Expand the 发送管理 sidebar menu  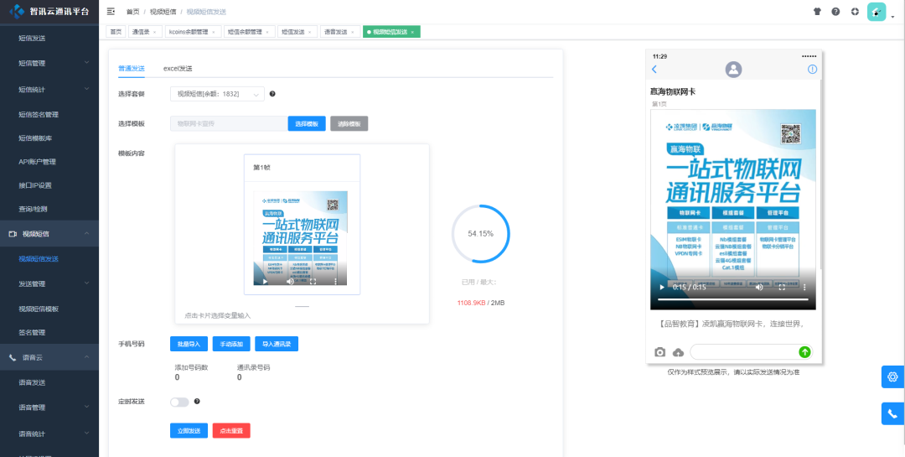[49, 283]
